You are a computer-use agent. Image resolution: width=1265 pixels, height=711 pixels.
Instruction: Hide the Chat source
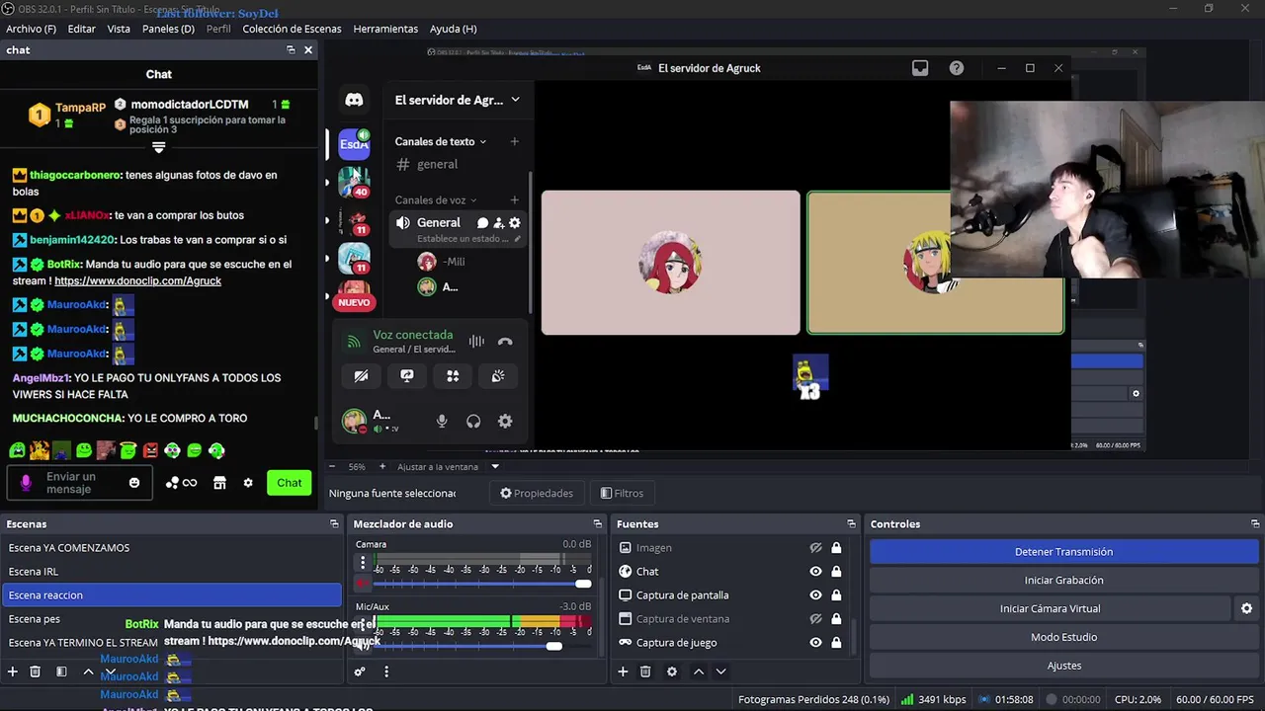click(x=815, y=572)
